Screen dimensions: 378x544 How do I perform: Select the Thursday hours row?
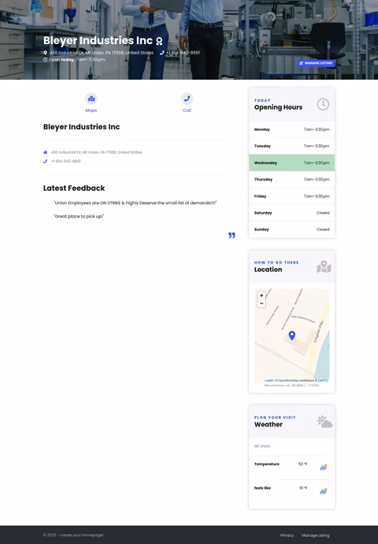291,180
